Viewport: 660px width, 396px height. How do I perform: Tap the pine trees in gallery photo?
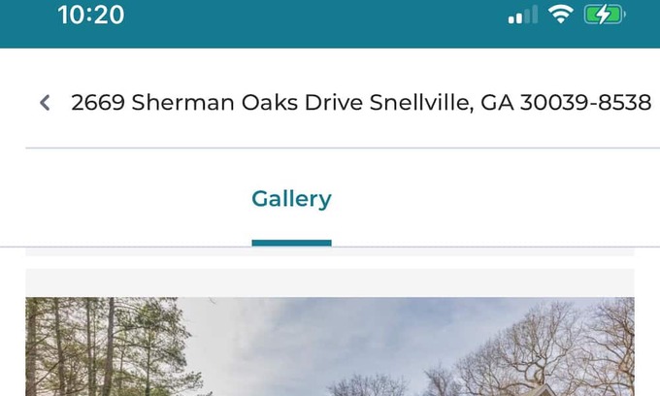105,346
